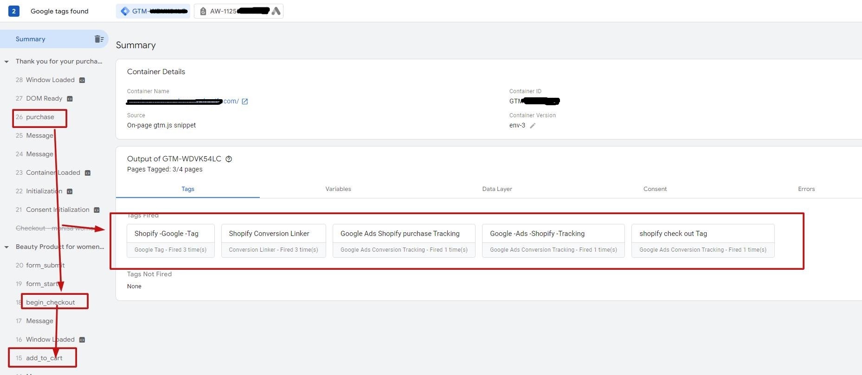Open help icon next to Output of GTM-WDVK54LC
This screenshot has height=375, width=862.
(x=229, y=159)
